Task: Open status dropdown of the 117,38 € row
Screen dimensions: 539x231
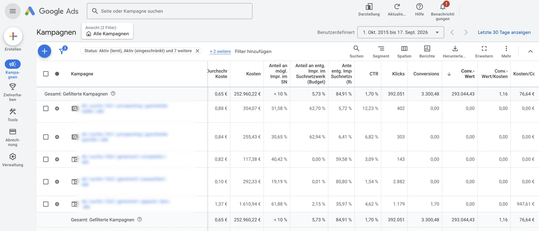Action: (57, 159)
